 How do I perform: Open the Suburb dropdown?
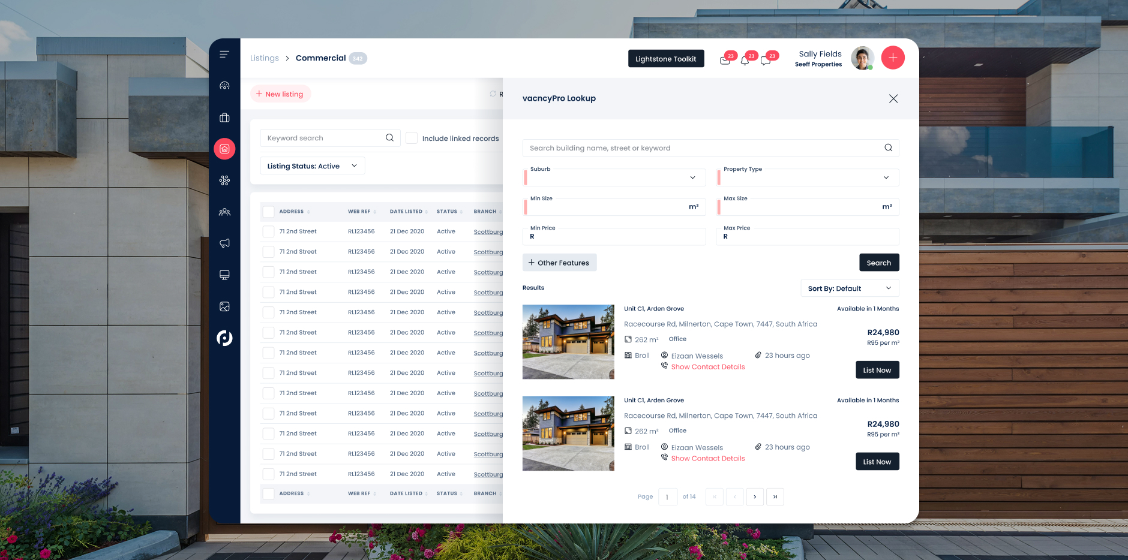pos(614,177)
